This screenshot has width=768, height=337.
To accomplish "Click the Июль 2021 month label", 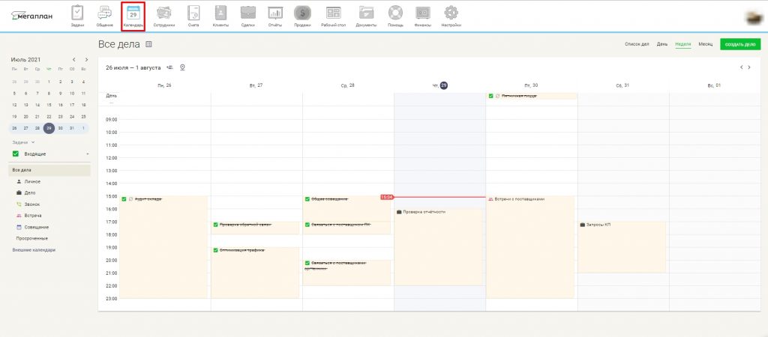I will click(x=25, y=60).
